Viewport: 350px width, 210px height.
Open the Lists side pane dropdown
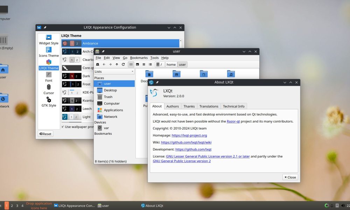[x=114, y=71]
